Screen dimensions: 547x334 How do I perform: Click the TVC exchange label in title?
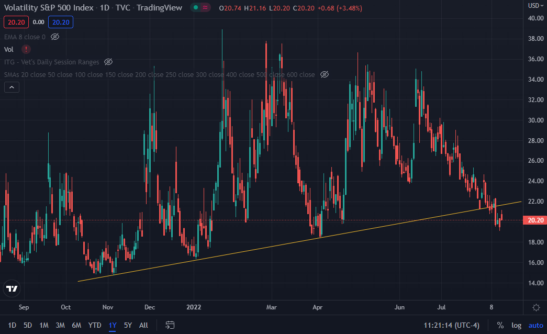pos(123,8)
